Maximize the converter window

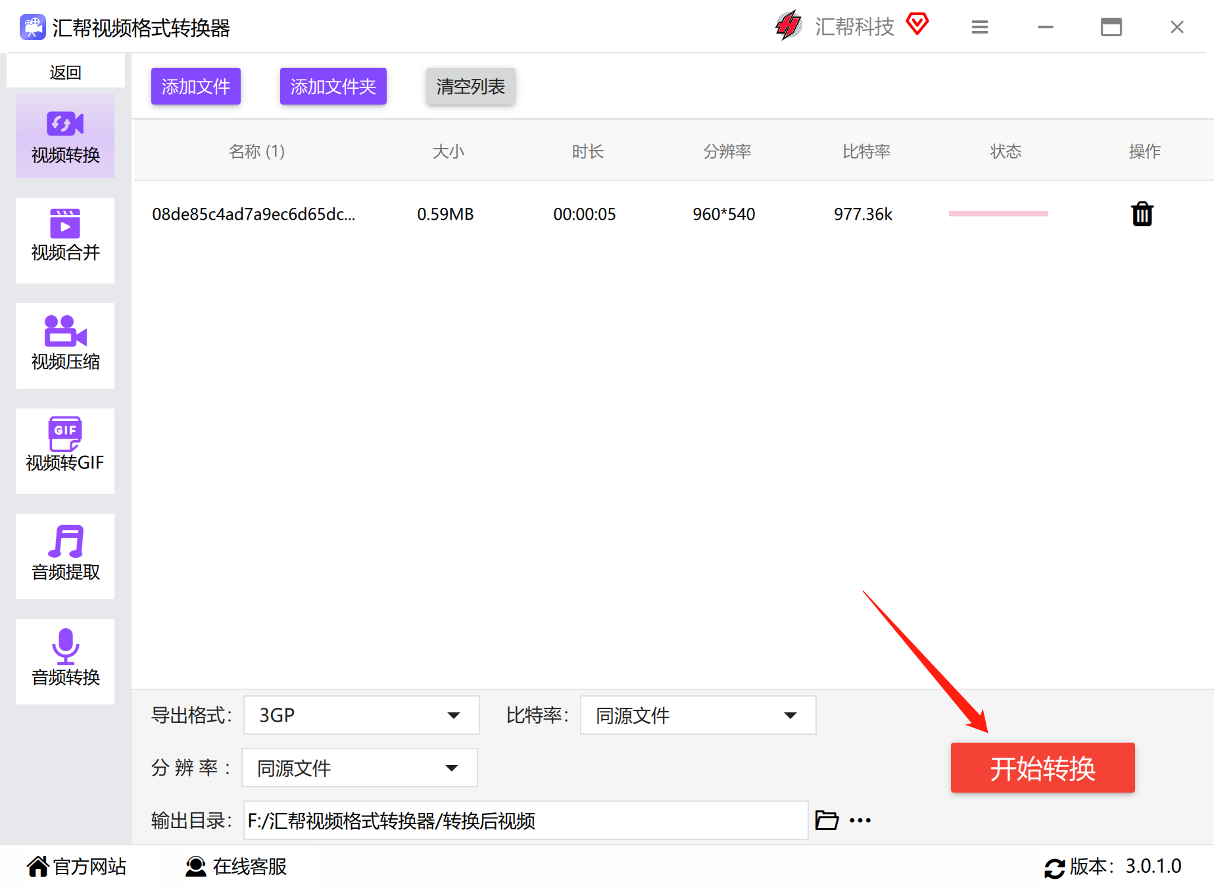pyautogui.click(x=1111, y=27)
